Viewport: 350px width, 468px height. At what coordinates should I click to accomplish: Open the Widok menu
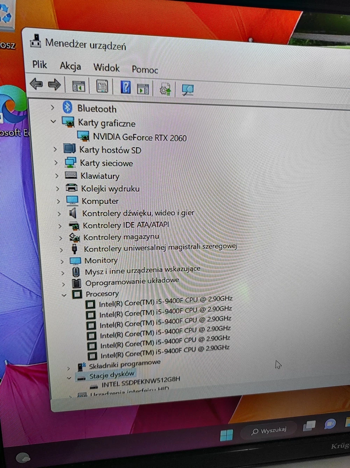pyautogui.click(x=106, y=68)
